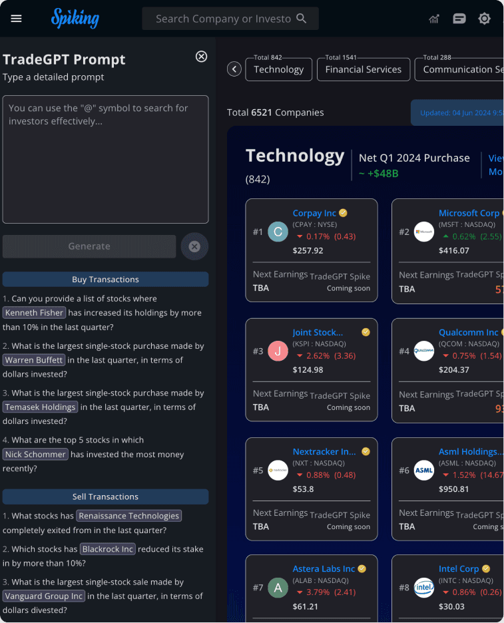Click the Nextracker verified badge
This screenshot has height=623, width=504.
click(x=366, y=451)
